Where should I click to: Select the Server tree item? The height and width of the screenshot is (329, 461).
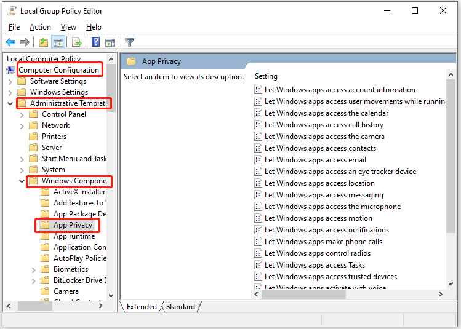pyautogui.click(x=52, y=148)
